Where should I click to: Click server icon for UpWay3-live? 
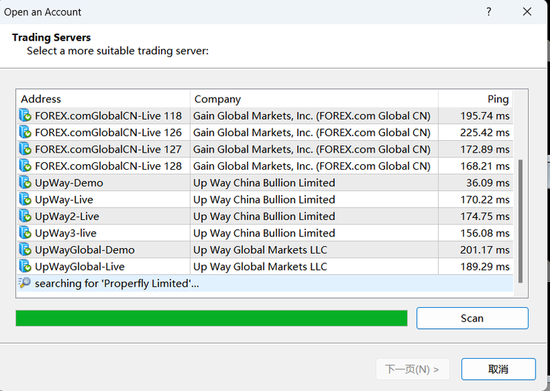(x=25, y=233)
